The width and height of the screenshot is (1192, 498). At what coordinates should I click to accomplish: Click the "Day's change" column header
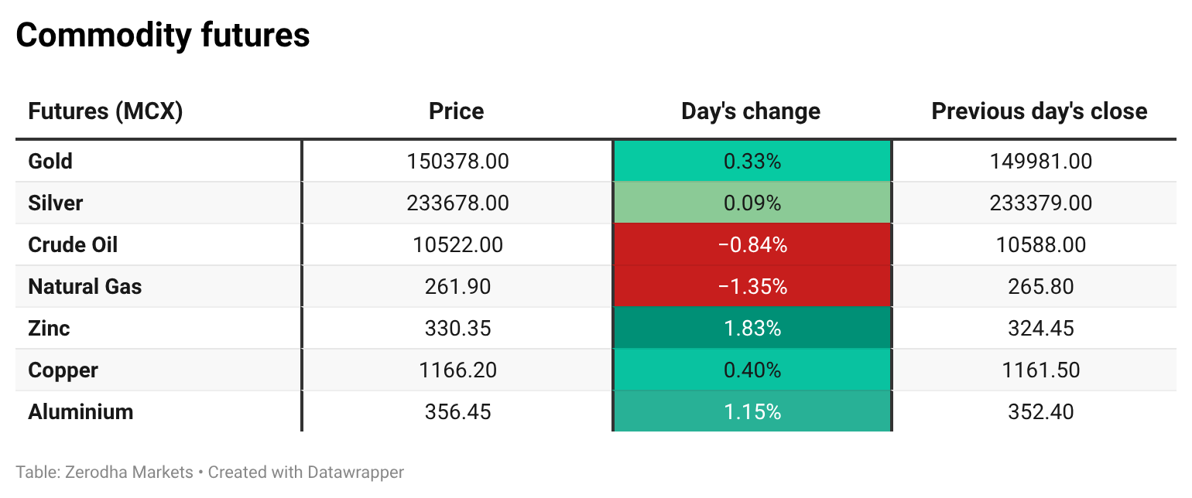click(751, 111)
